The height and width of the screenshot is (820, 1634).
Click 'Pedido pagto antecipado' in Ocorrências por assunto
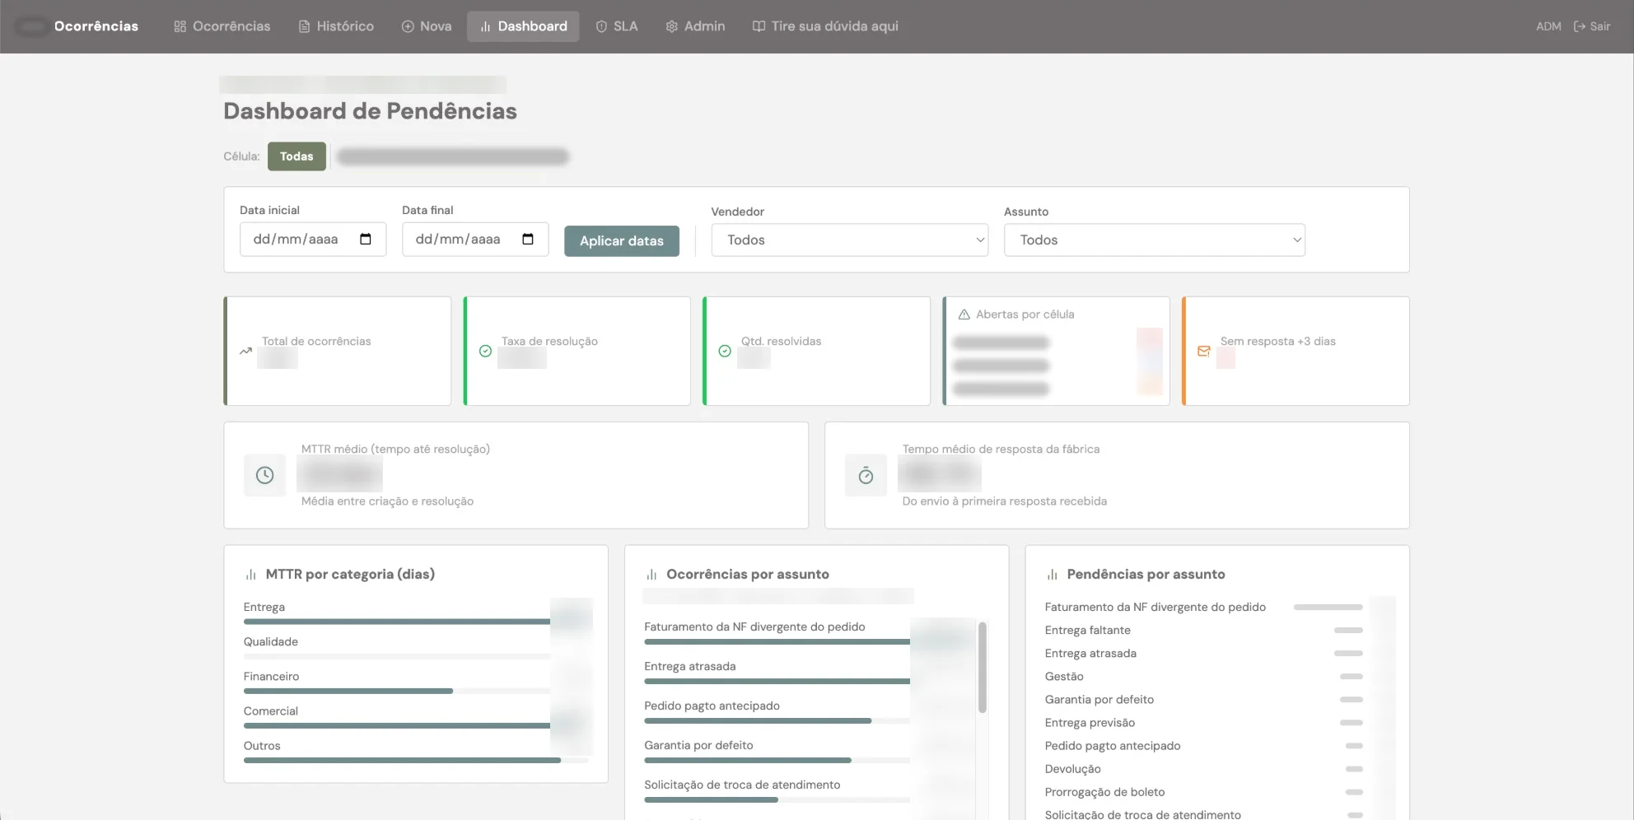click(x=712, y=706)
